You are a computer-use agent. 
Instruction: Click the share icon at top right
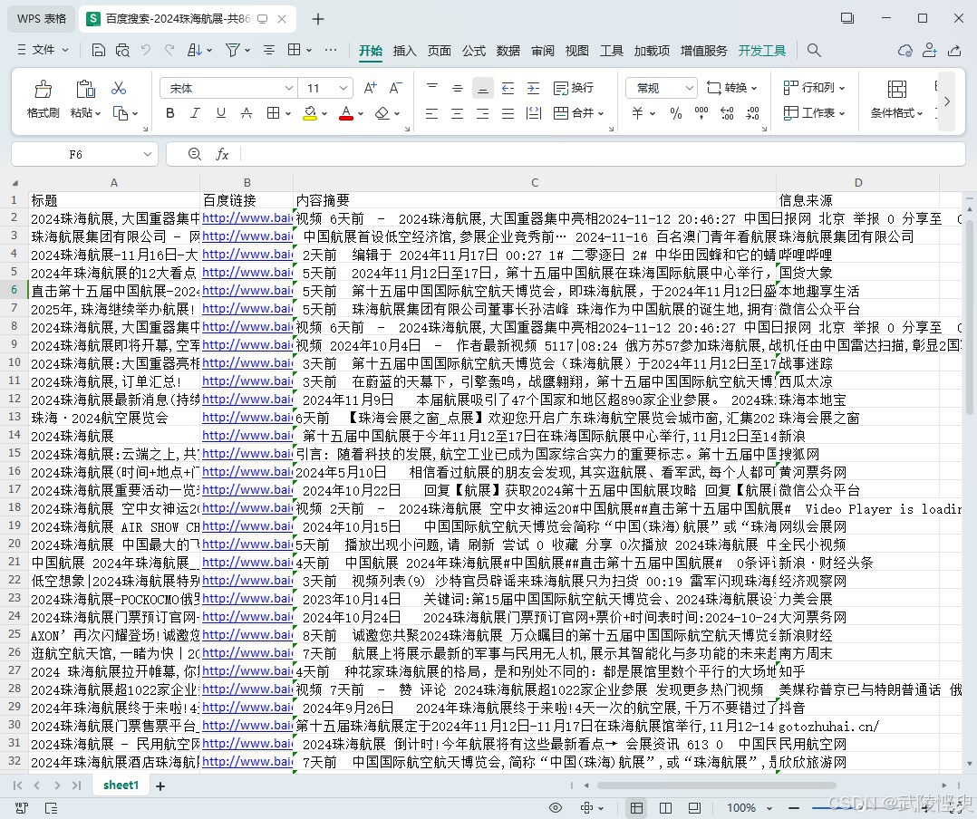pyautogui.click(x=954, y=50)
